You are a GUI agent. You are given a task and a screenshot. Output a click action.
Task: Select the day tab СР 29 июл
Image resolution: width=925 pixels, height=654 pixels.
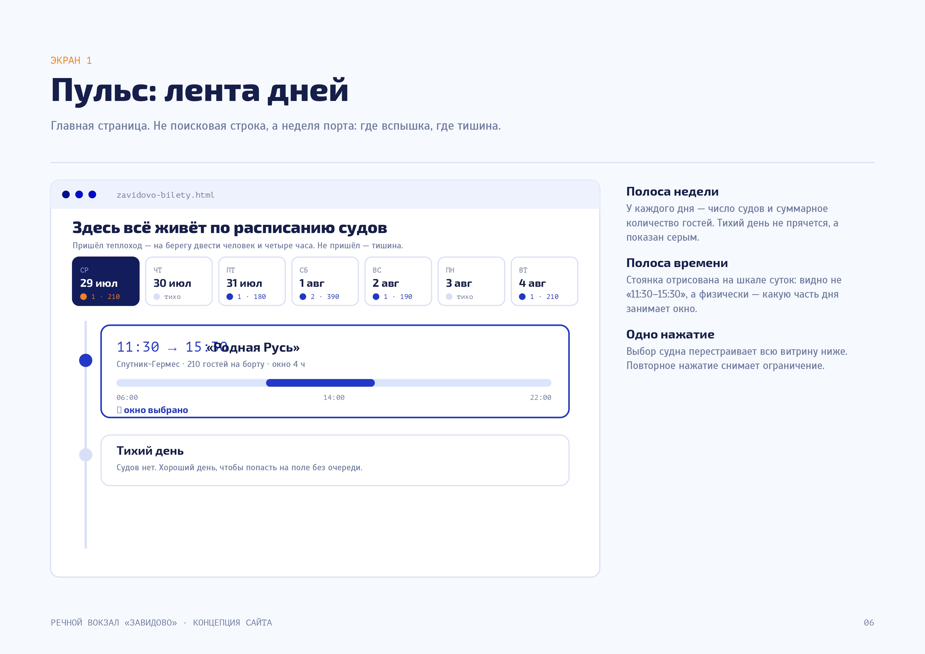(x=105, y=281)
